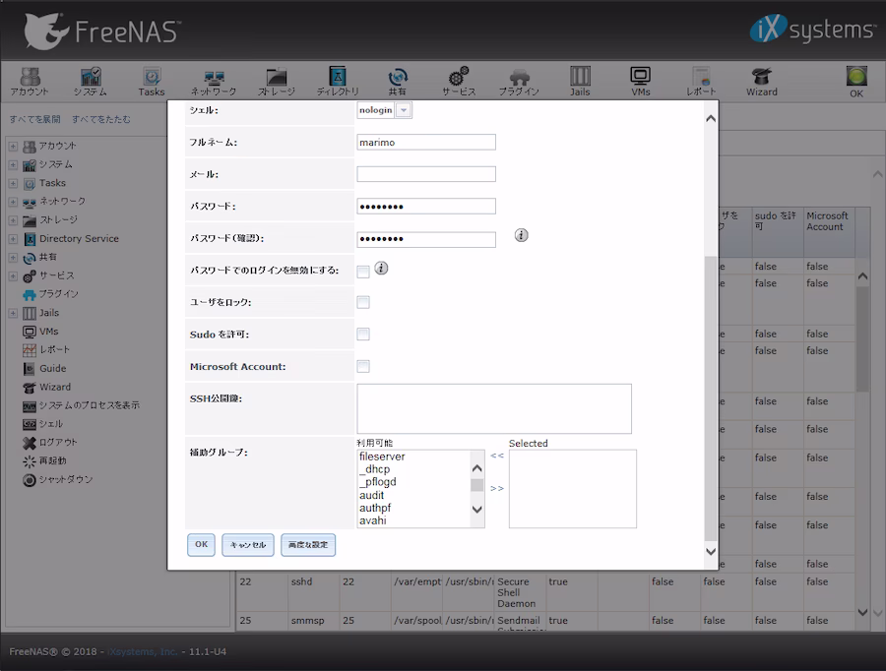The image size is (886, 671).
Task: Click the フルネーム field containing marimo
Action: [x=426, y=143]
